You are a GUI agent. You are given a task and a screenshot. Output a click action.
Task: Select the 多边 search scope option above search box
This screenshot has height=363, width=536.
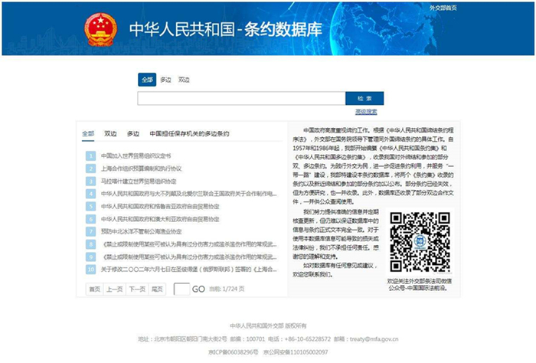165,80
